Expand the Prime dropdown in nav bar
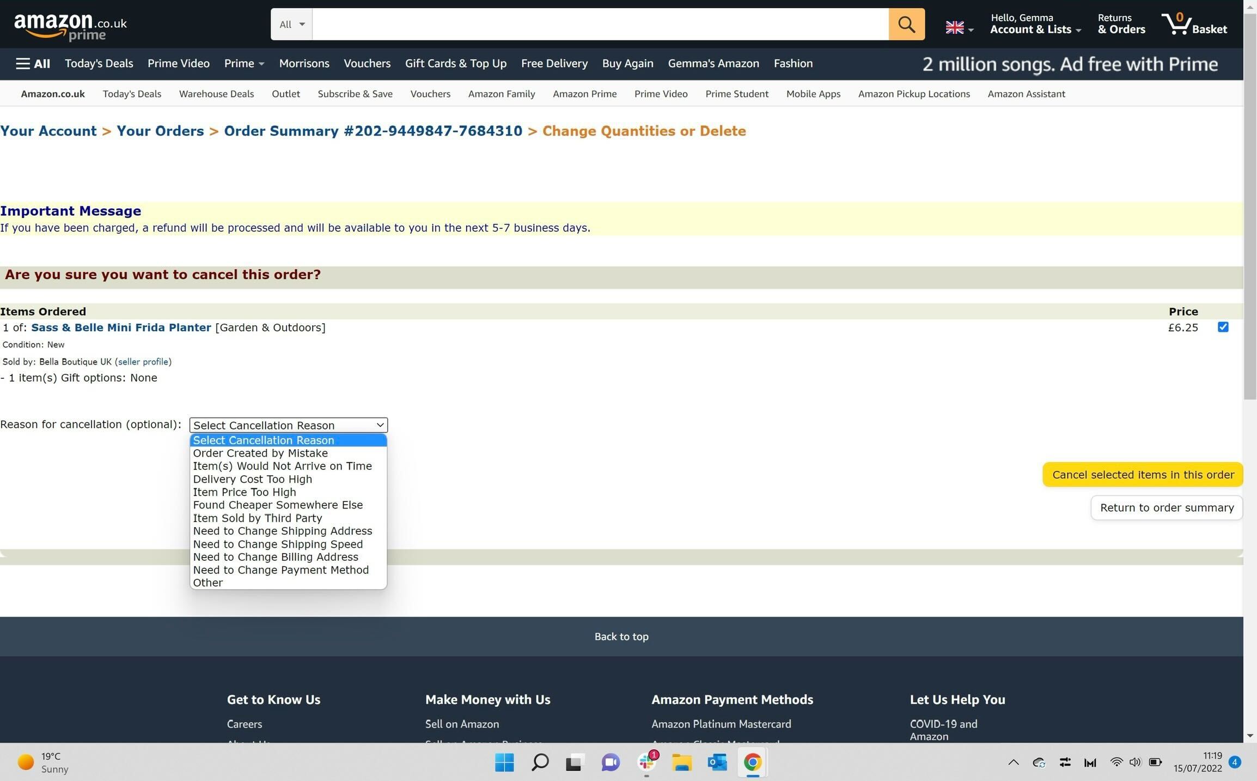Image resolution: width=1257 pixels, height=781 pixels. click(x=244, y=64)
